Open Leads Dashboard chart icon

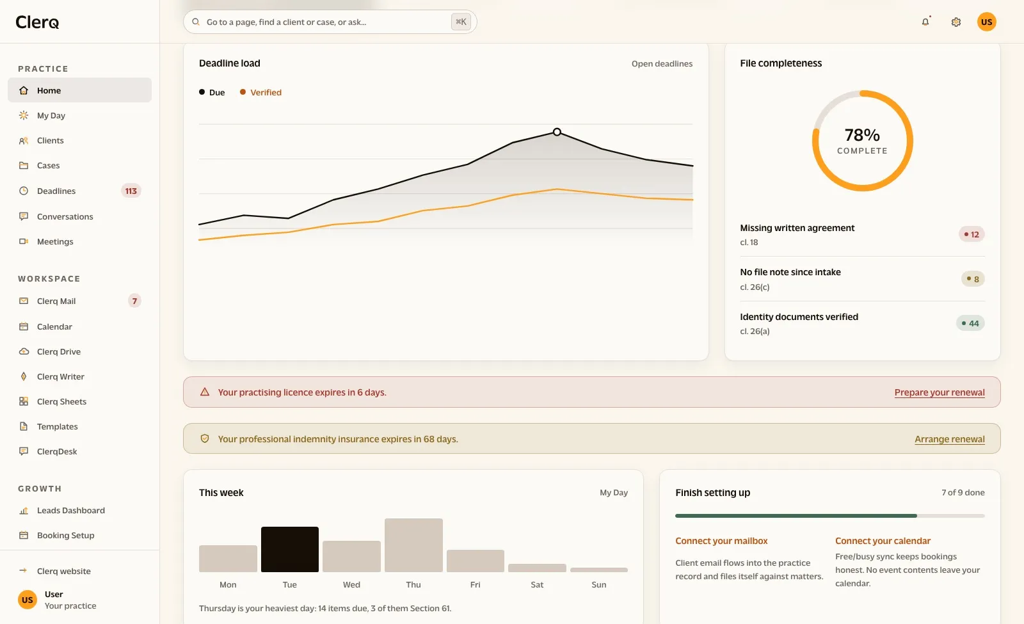pos(24,510)
